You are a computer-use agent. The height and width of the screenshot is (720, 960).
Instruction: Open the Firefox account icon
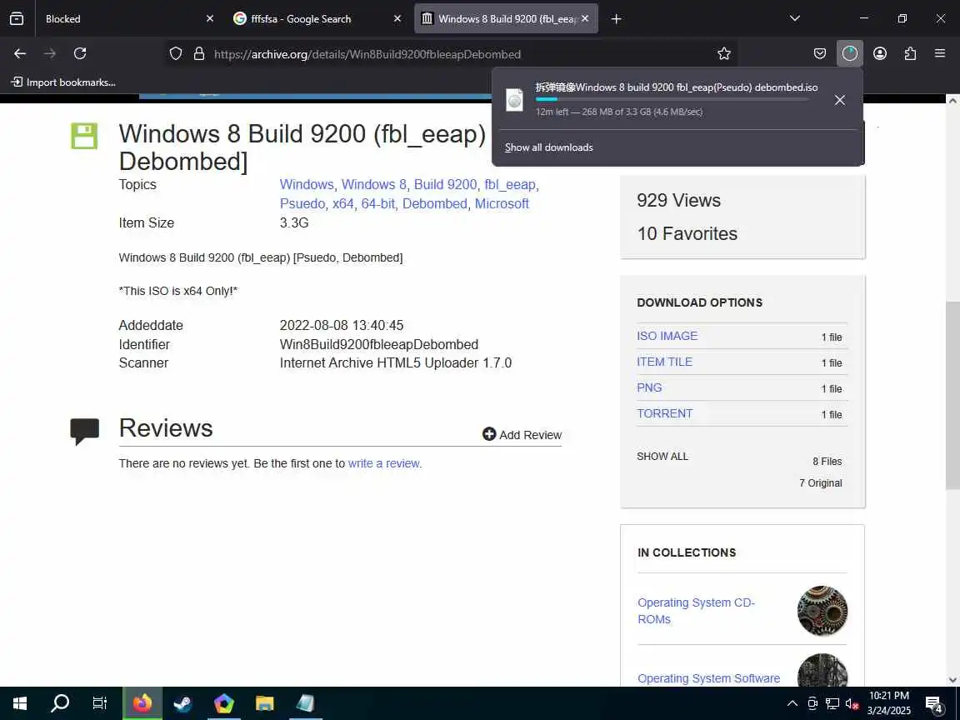tap(880, 54)
